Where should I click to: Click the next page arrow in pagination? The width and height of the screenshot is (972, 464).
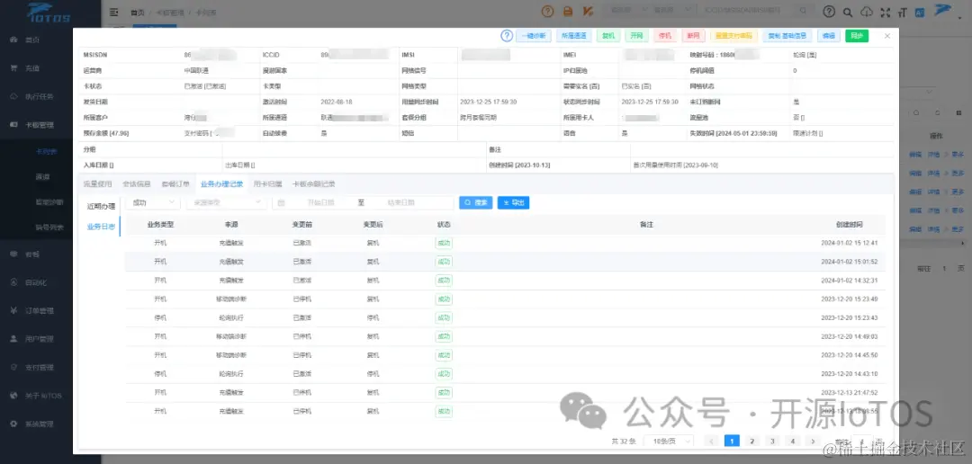coord(813,442)
